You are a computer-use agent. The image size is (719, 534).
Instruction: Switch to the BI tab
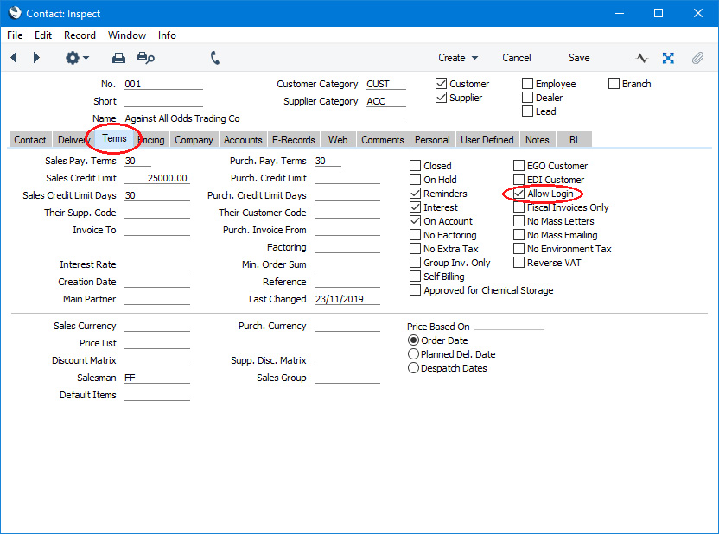click(574, 140)
